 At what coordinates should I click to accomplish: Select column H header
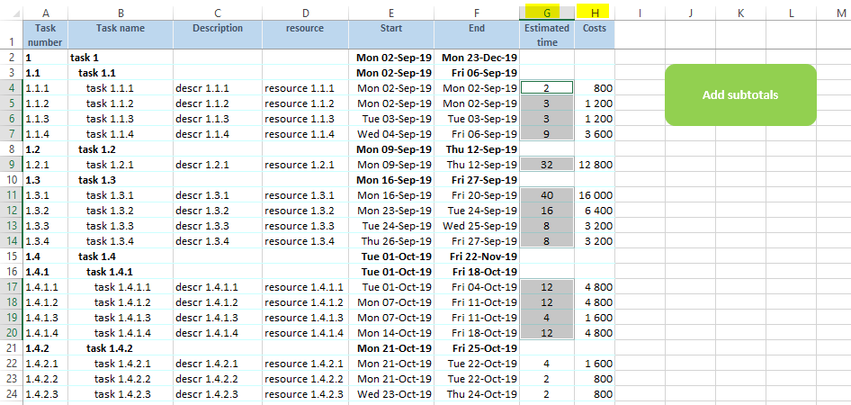point(594,13)
